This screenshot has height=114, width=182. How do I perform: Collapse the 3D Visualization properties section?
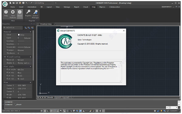pos(30,57)
